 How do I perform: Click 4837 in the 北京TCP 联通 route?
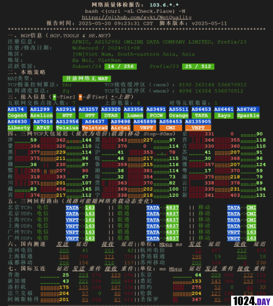tap(172, 208)
